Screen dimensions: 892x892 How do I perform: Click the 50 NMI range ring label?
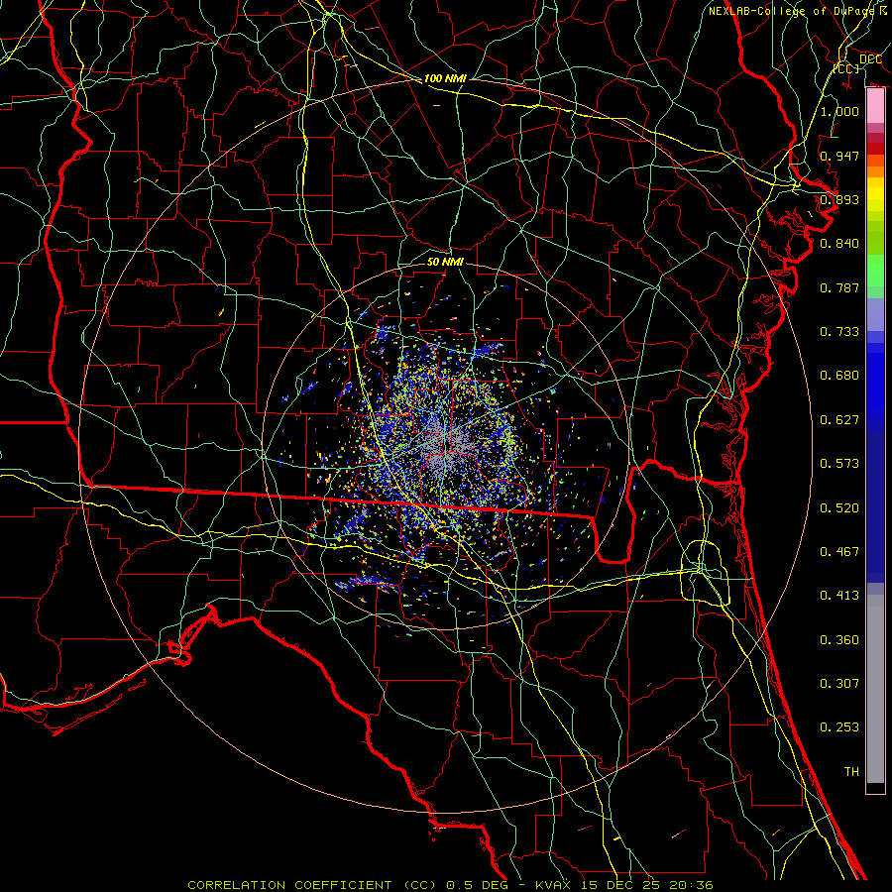pos(445,262)
